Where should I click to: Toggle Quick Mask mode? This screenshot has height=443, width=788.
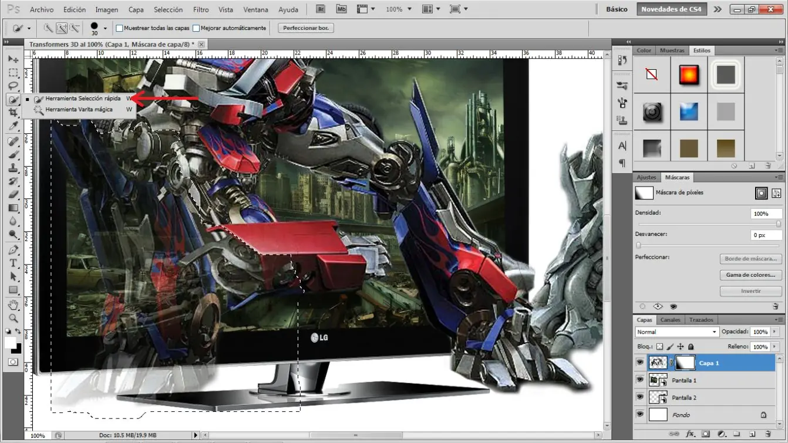click(13, 362)
